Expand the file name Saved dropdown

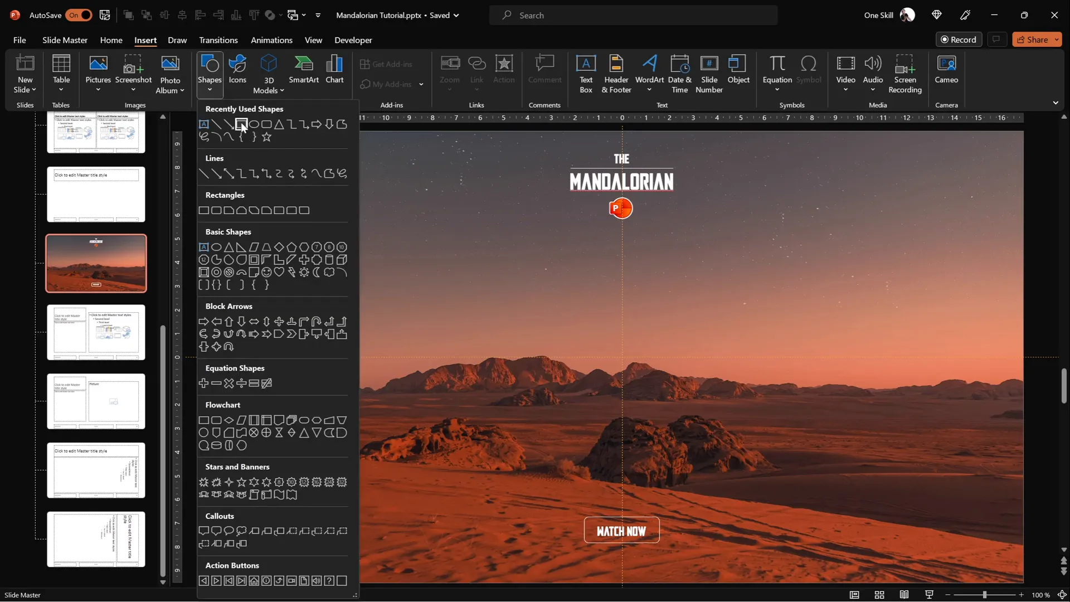point(456,16)
